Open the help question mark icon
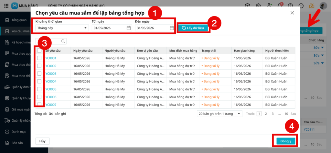The height and width of the screenshot is (153, 331). [x=290, y=5]
